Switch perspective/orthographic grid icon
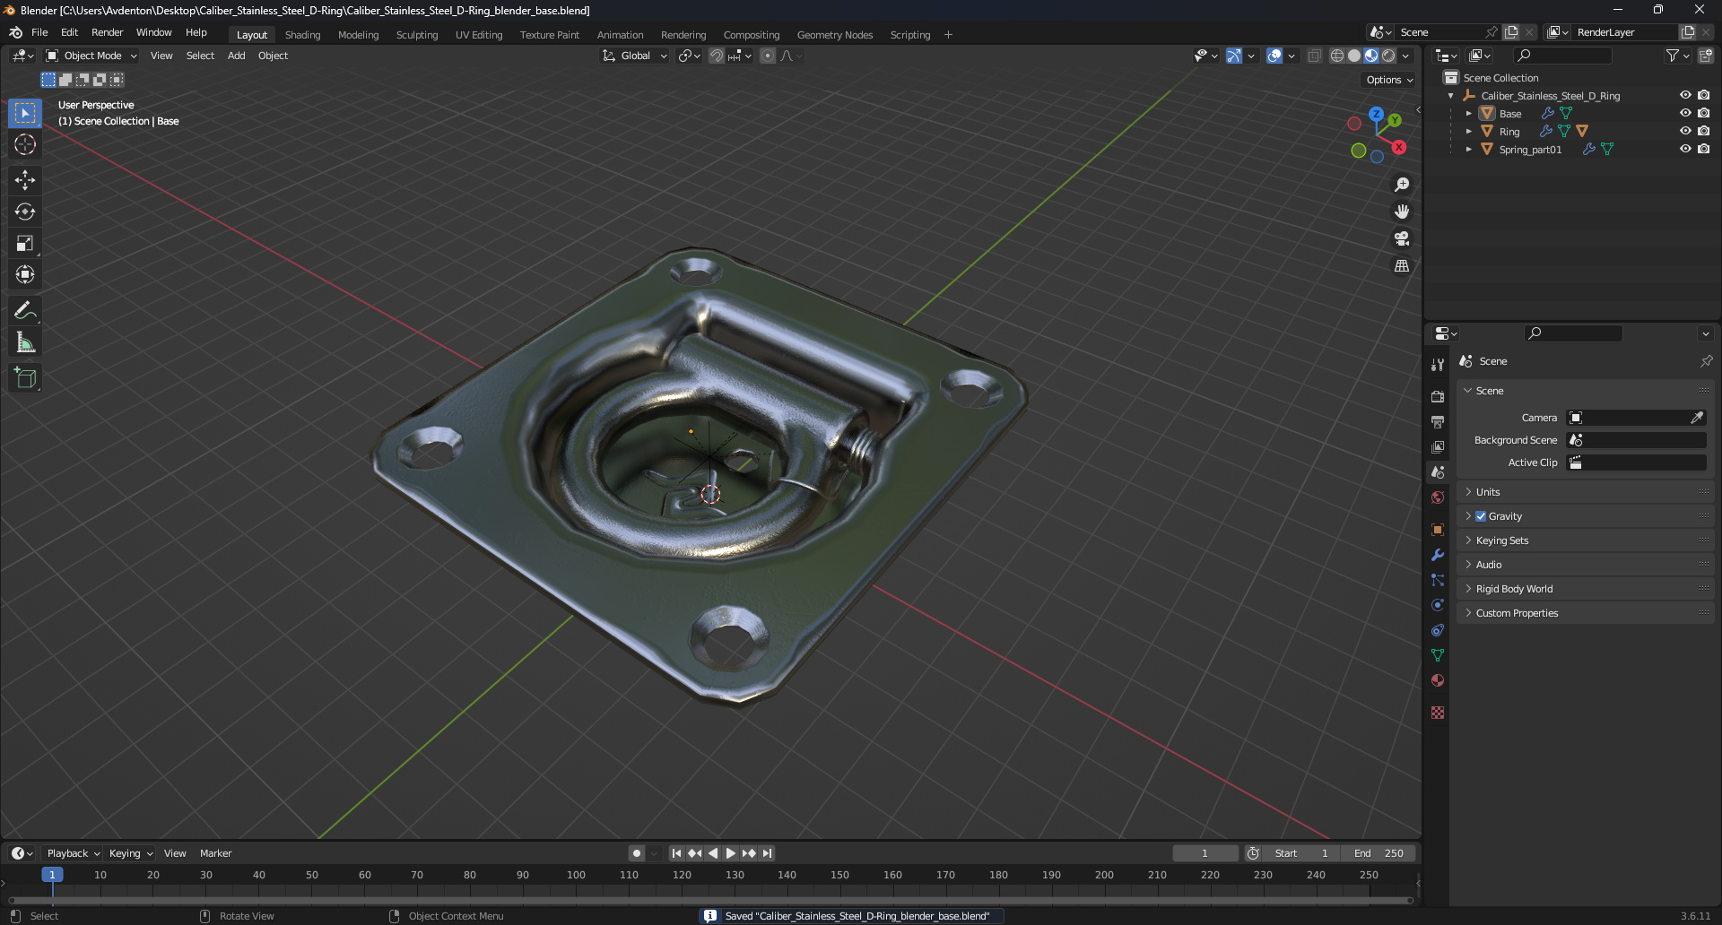The height and width of the screenshot is (925, 1722). (x=1402, y=266)
